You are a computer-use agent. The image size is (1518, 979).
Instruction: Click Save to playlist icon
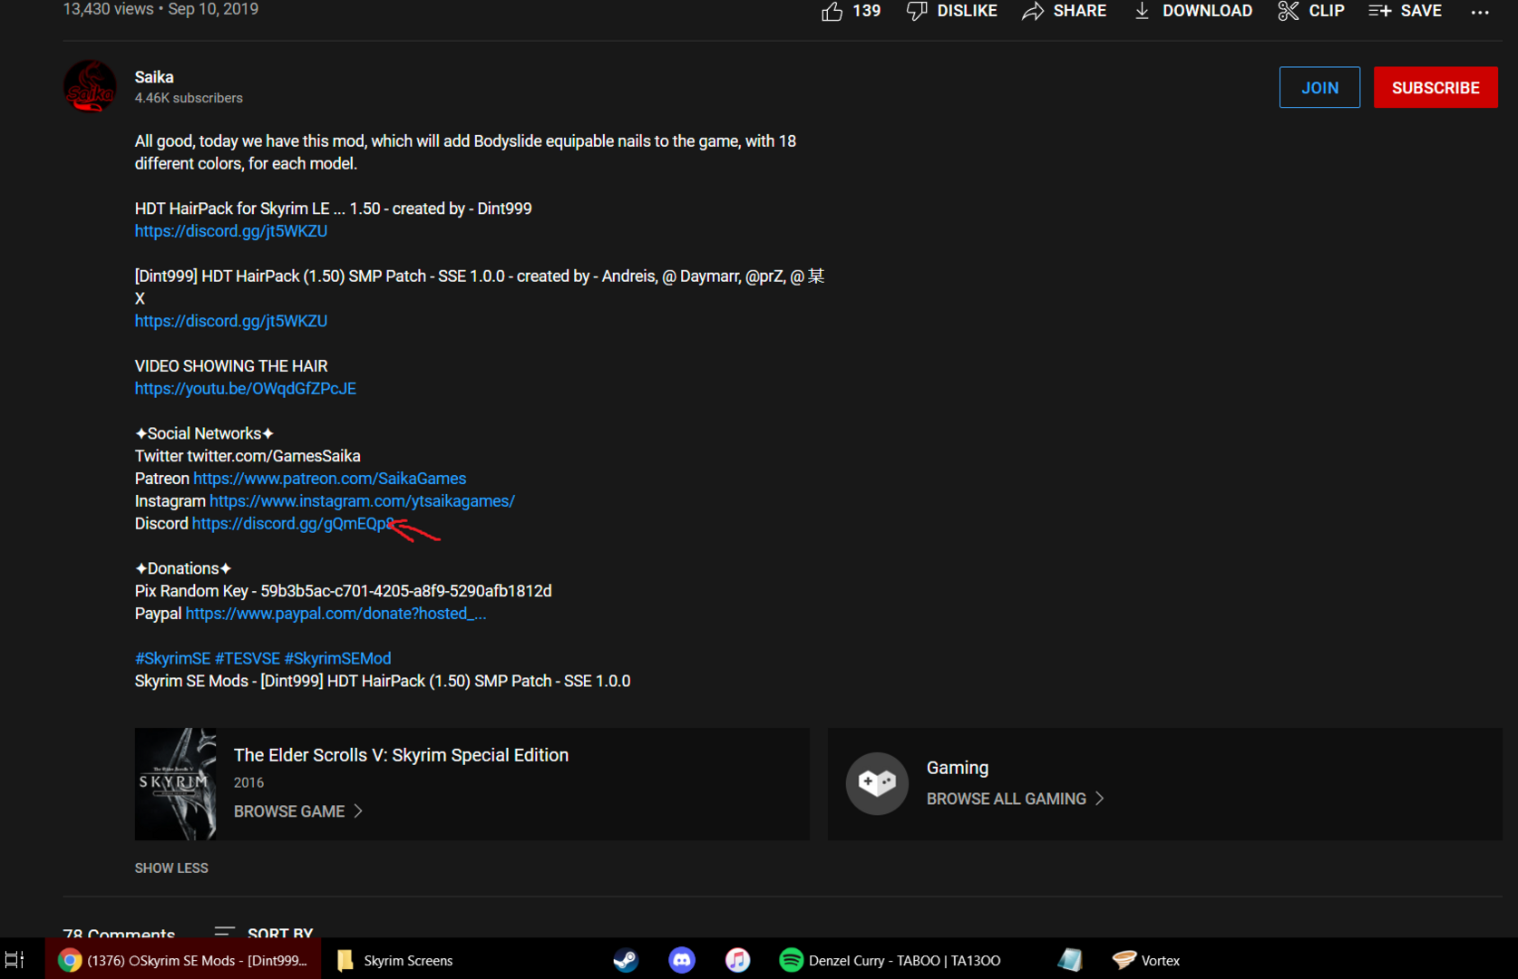tap(1380, 11)
